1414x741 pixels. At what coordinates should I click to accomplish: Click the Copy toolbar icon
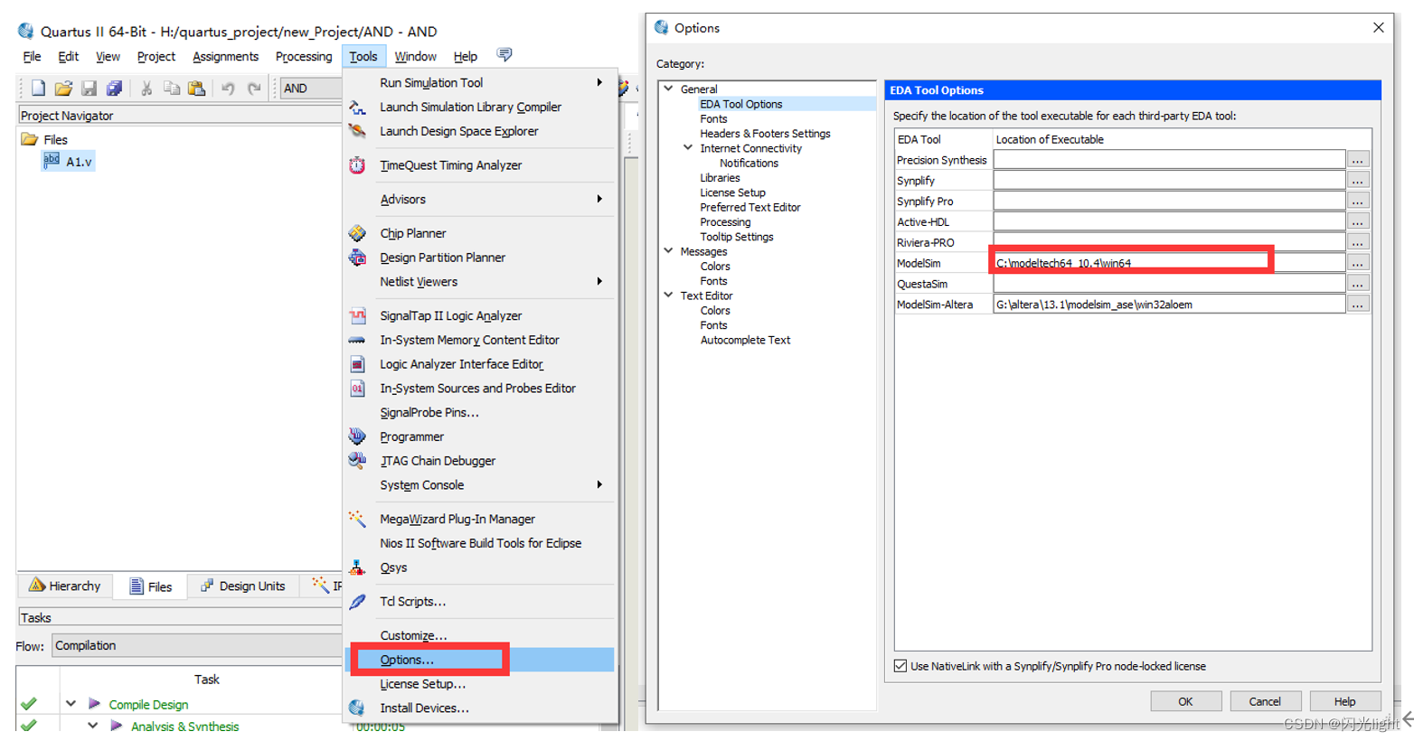pos(171,88)
